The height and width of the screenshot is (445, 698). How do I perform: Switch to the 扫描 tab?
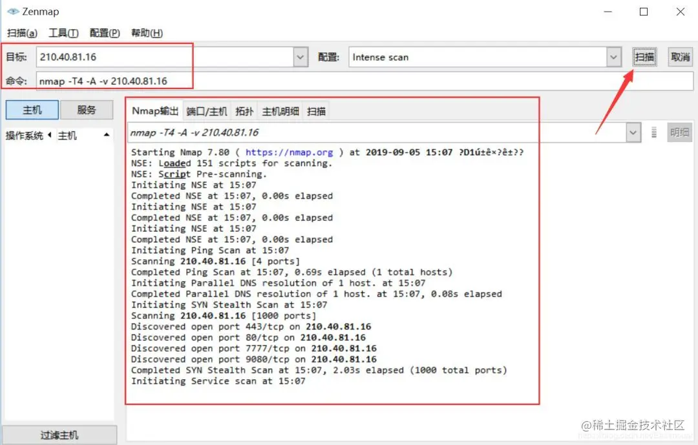[x=317, y=111]
